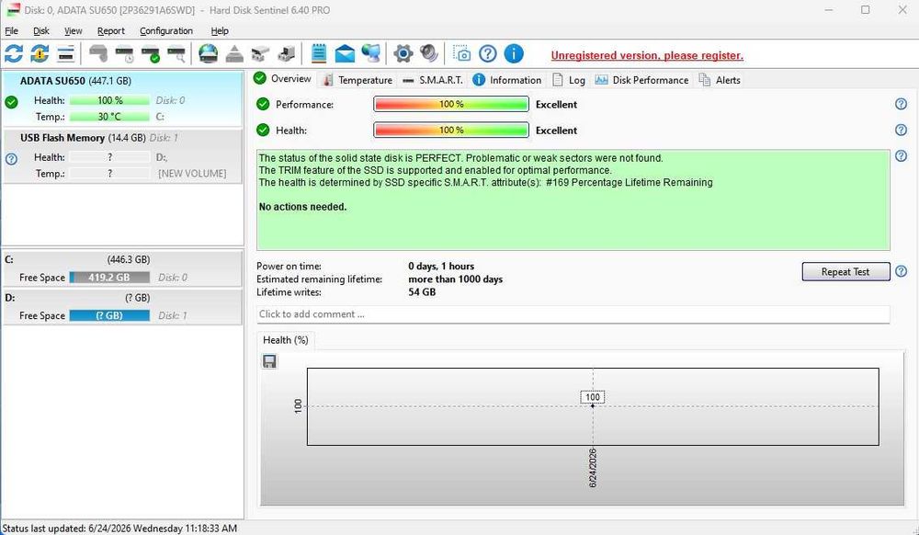919x535 pixels.
Task: Click the refresh icon with yellow warning badge
Action: [40, 54]
